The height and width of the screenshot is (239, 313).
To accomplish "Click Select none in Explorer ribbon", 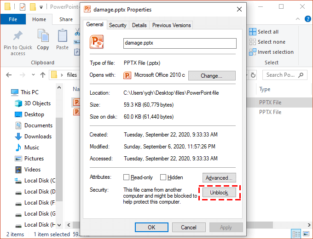I will [x=267, y=42].
